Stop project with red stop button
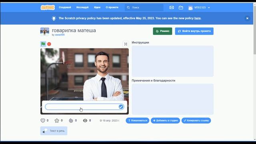The image size is (256, 144). point(49,44)
